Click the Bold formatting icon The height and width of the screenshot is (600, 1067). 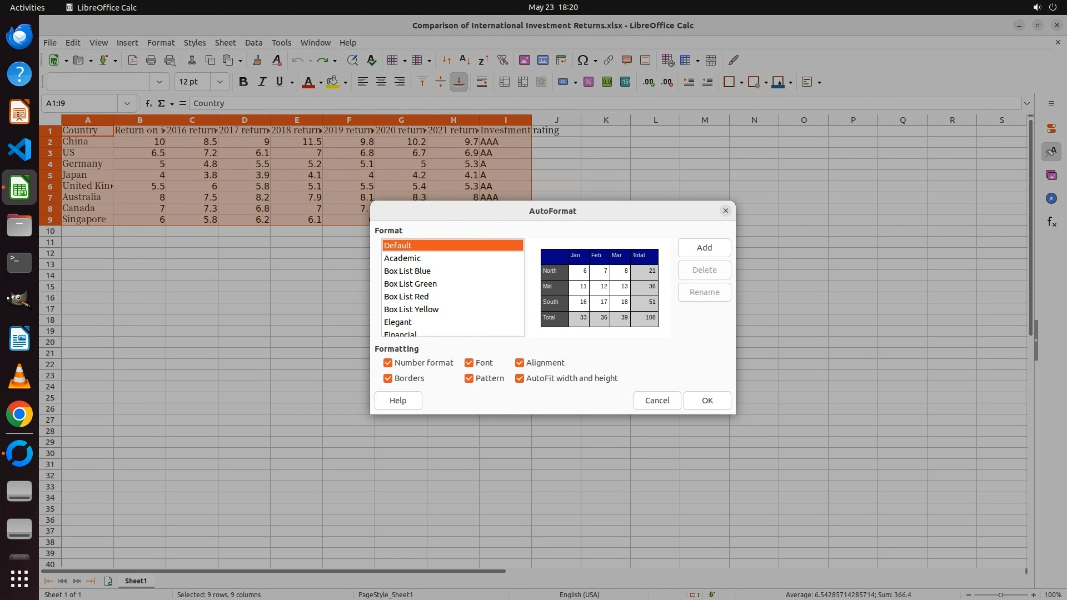[243, 82]
